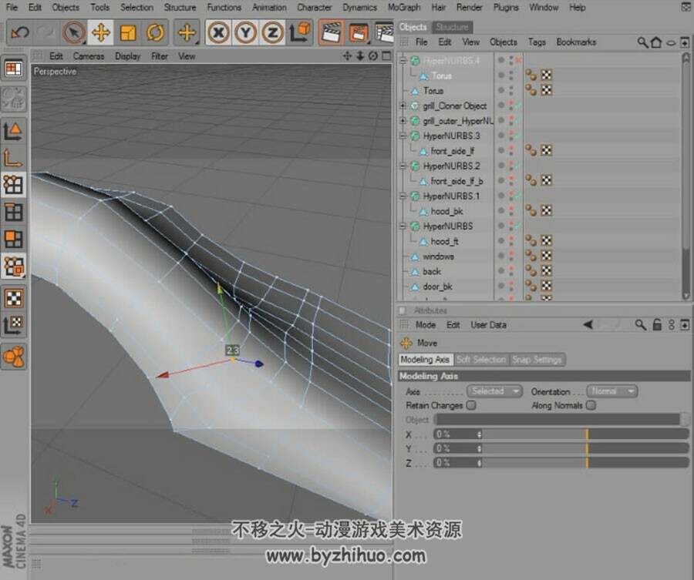Viewport: 694px width, 580px height.
Task: Open the Soft Selection tab
Action: point(481,360)
